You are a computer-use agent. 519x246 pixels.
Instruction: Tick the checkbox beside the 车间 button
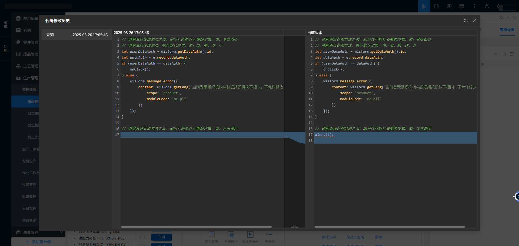click(142, 237)
